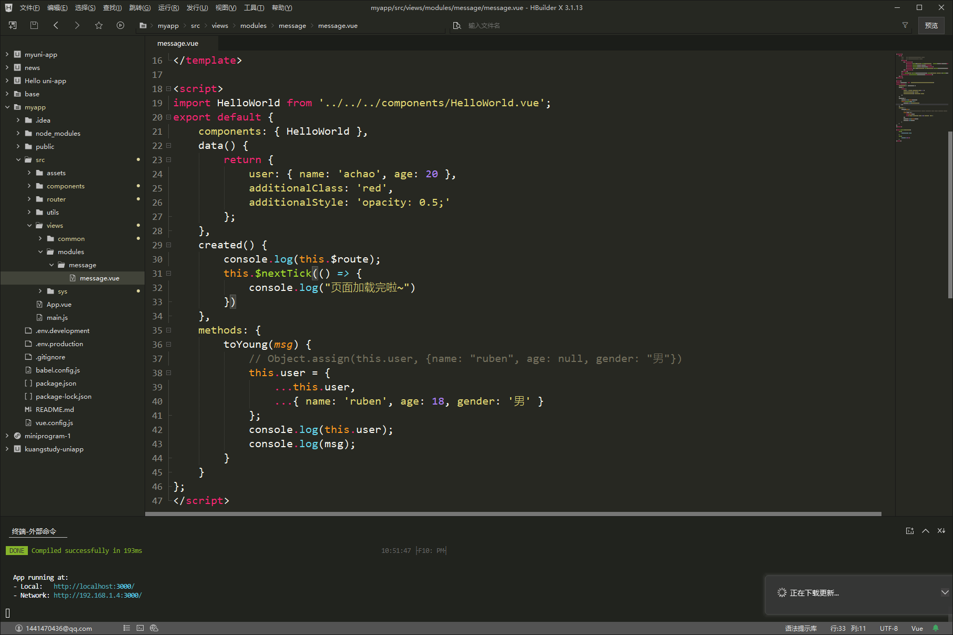The width and height of the screenshot is (953, 635).
Task: Click the terminal icon in status bar
Action: pyautogui.click(x=140, y=628)
